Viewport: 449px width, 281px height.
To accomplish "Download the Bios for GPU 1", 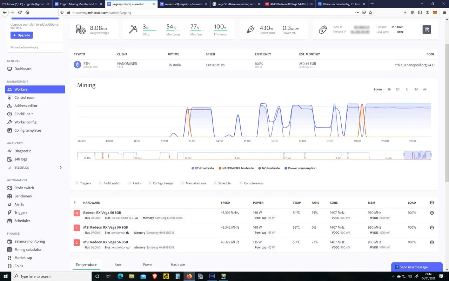I will click(128, 233).
